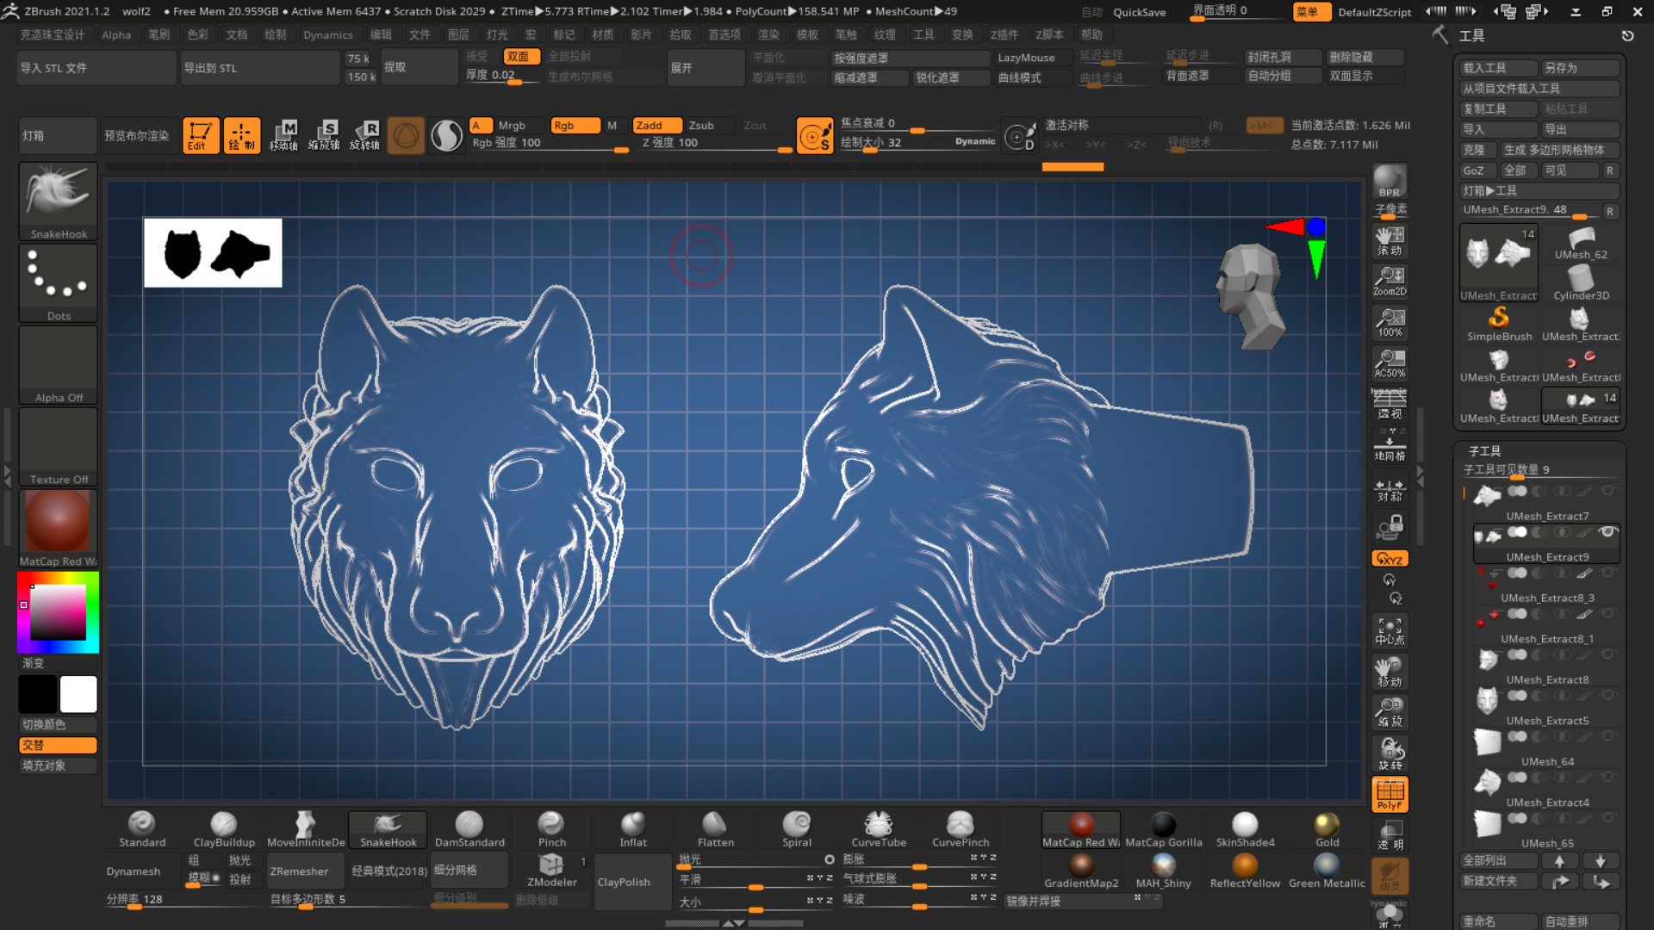The width and height of the screenshot is (1654, 930).
Task: Select the Gold material sphere
Action: [1326, 825]
